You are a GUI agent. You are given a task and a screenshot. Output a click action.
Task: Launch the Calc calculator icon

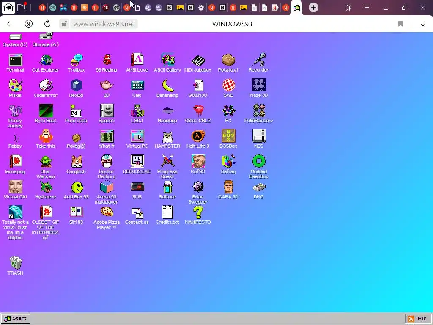point(137,88)
